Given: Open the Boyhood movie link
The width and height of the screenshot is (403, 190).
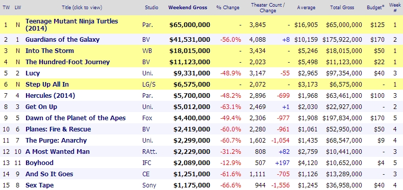Looking at the screenshot, I should (x=39, y=163).
